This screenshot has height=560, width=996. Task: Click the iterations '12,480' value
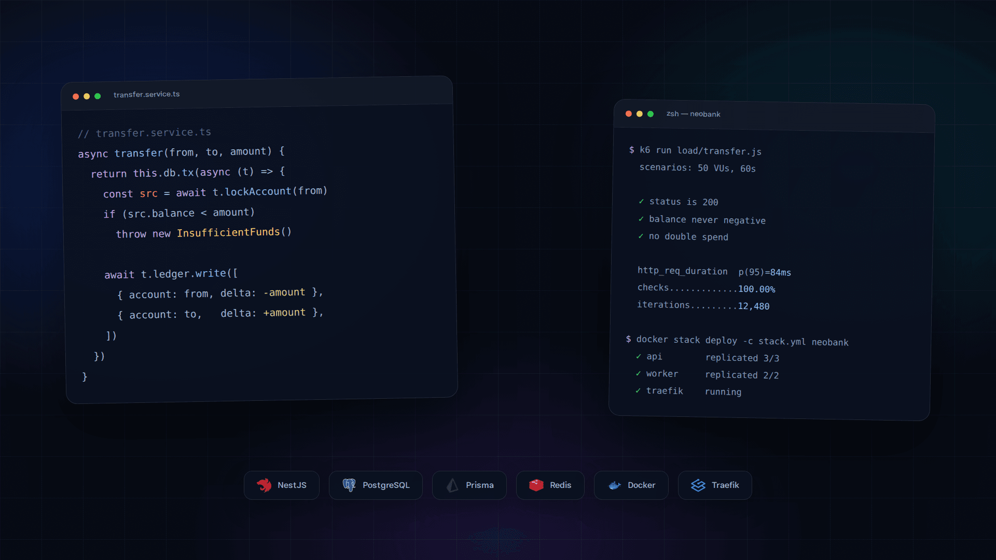point(754,306)
